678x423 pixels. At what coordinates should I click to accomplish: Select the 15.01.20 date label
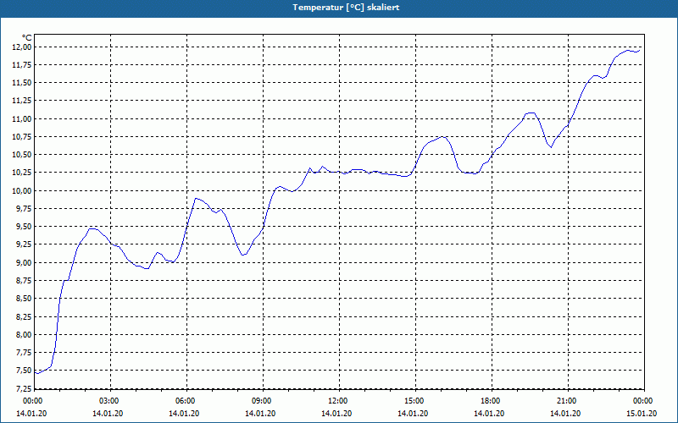pos(642,414)
